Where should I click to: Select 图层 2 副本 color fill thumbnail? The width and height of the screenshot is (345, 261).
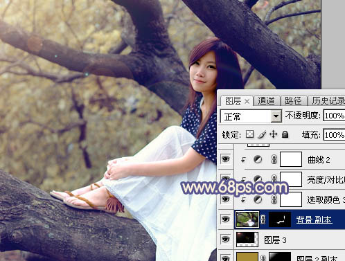pyautogui.click(x=247, y=257)
